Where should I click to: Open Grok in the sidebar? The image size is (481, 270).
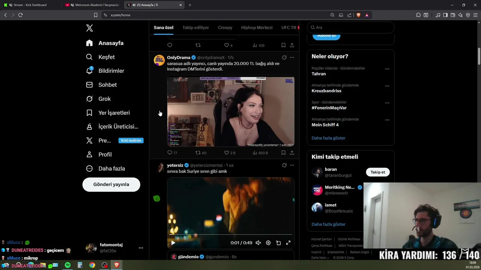click(x=98, y=99)
